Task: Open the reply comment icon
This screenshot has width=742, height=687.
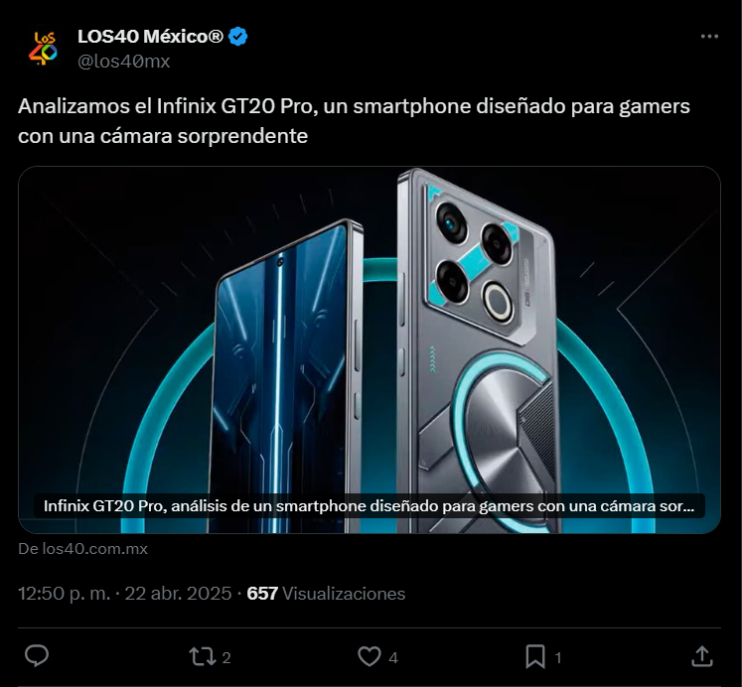Action: [x=37, y=656]
